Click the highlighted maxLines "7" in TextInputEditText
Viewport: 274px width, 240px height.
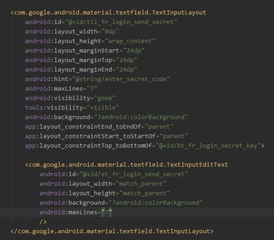coord(107,212)
